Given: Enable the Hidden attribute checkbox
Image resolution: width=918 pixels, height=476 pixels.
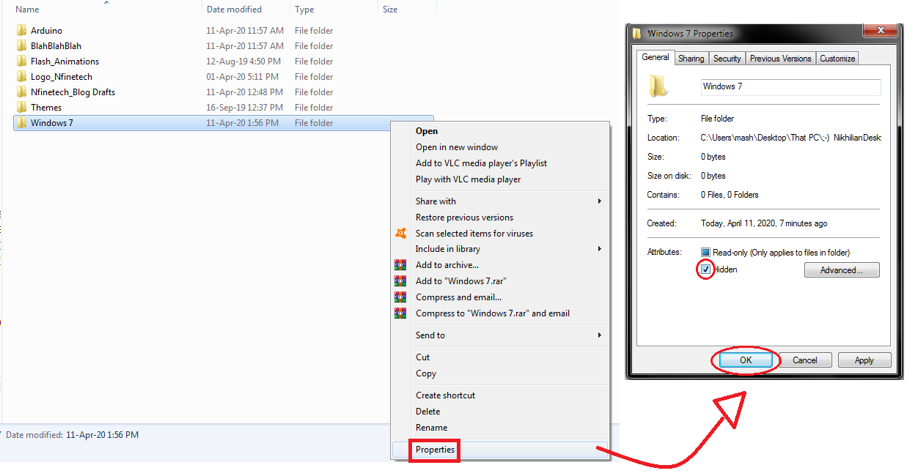Looking at the screenshot, I should click(705, 269).
